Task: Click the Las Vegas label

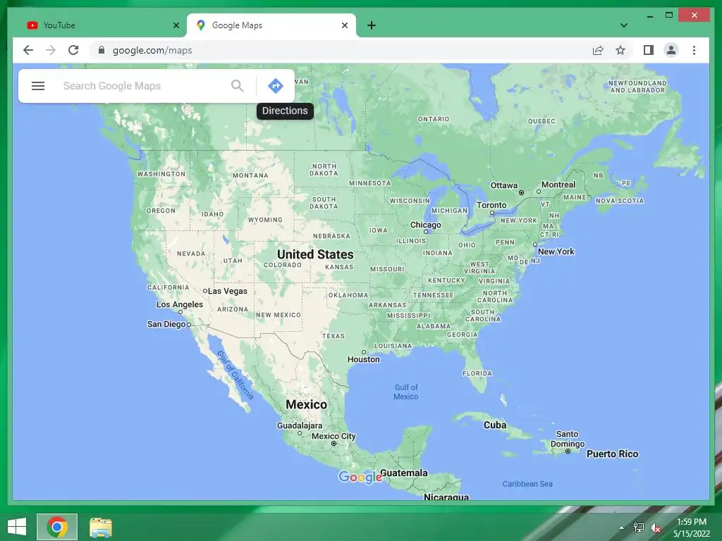Action: point(228,291)
